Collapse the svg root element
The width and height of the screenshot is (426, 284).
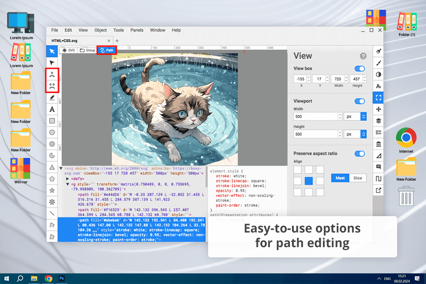coord(61,169)
